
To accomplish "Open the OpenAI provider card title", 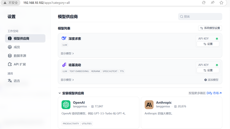I will (79, 103).
